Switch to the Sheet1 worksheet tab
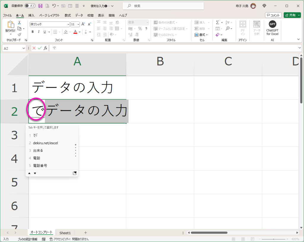 [65, 233]
